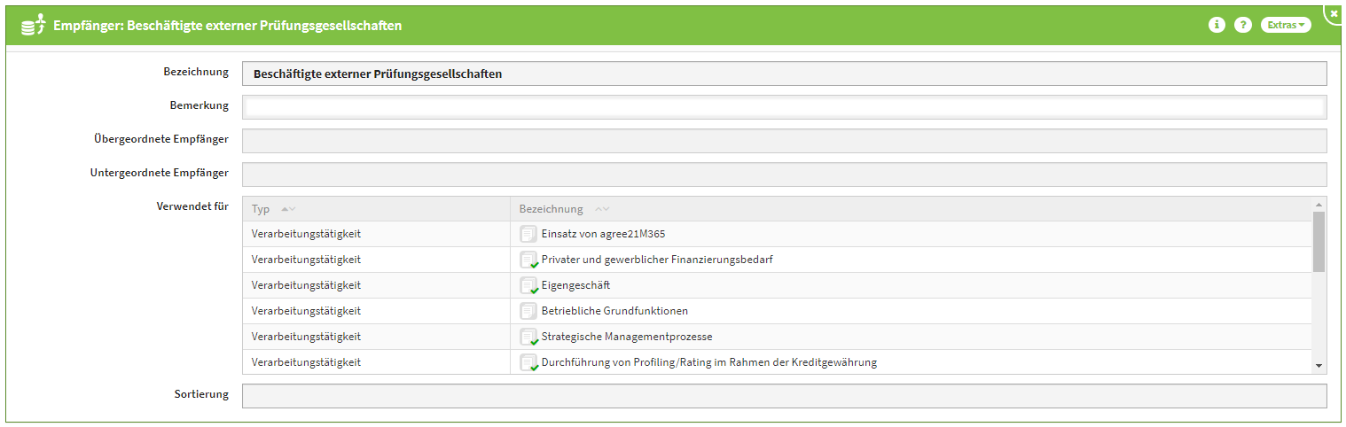Click into the Bemerkung text field
Viewport: 1346px width, 427px height.
784,107
